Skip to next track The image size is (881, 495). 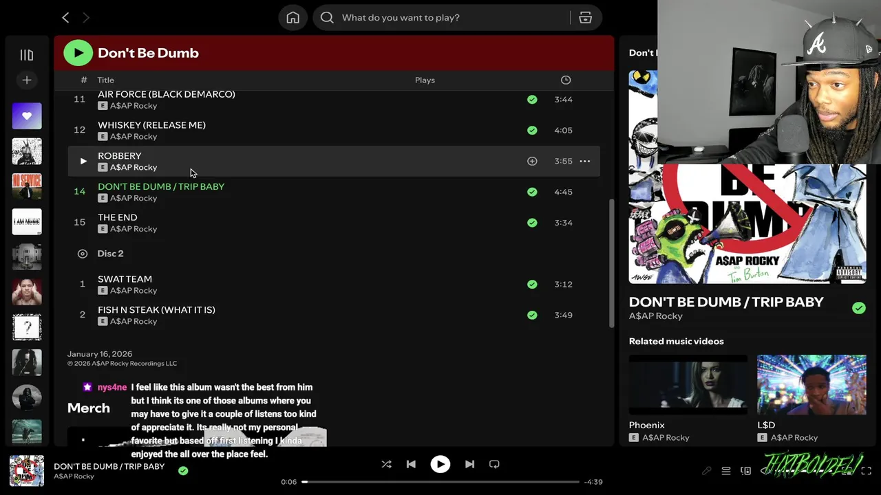pyautogui.click(x=469, y=465)
